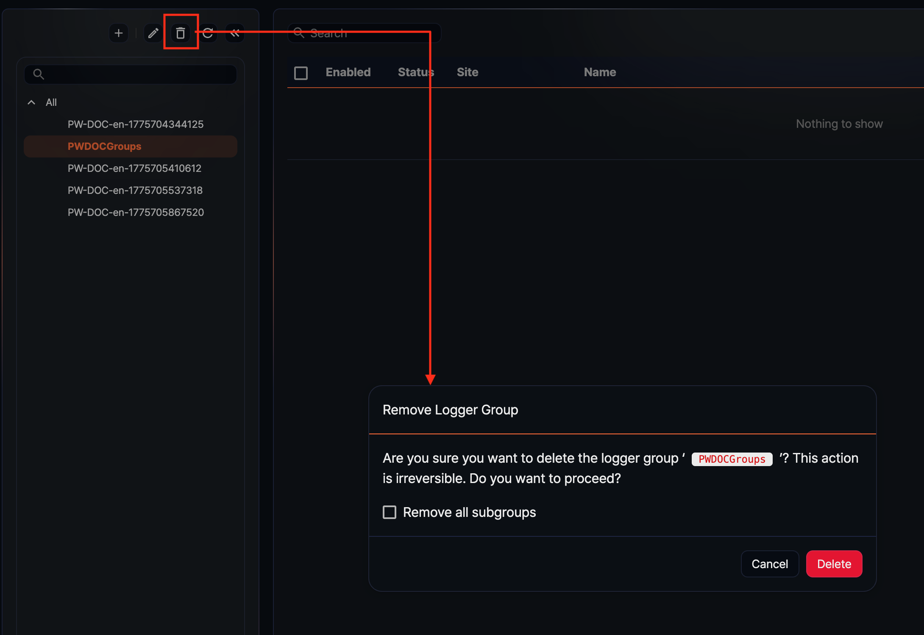Check the Remove all subgroups option
Screen dimensions: 924x635
pos(389,512)
